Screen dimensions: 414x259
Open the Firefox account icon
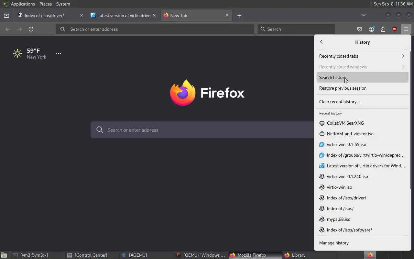coord(371,29)
